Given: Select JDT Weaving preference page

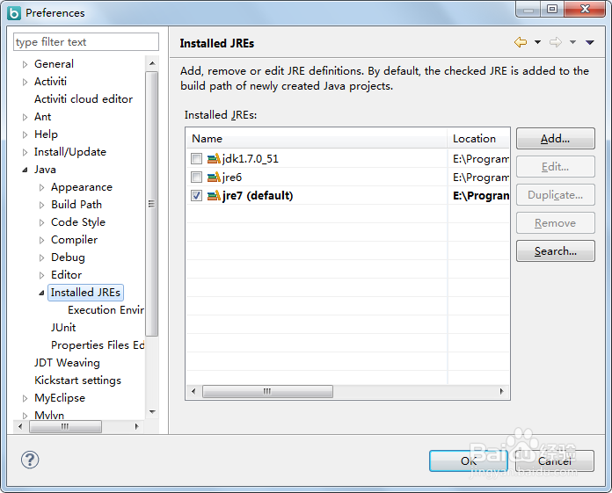Looking at the screenshot, I should coord(67,363).
